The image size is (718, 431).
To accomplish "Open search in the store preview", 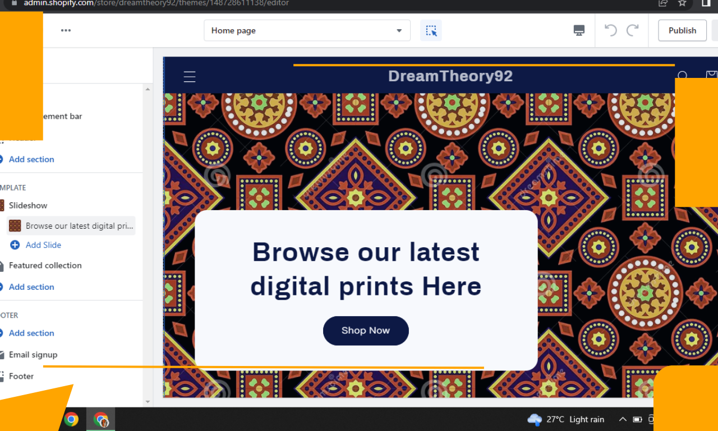I will (683, 76).
